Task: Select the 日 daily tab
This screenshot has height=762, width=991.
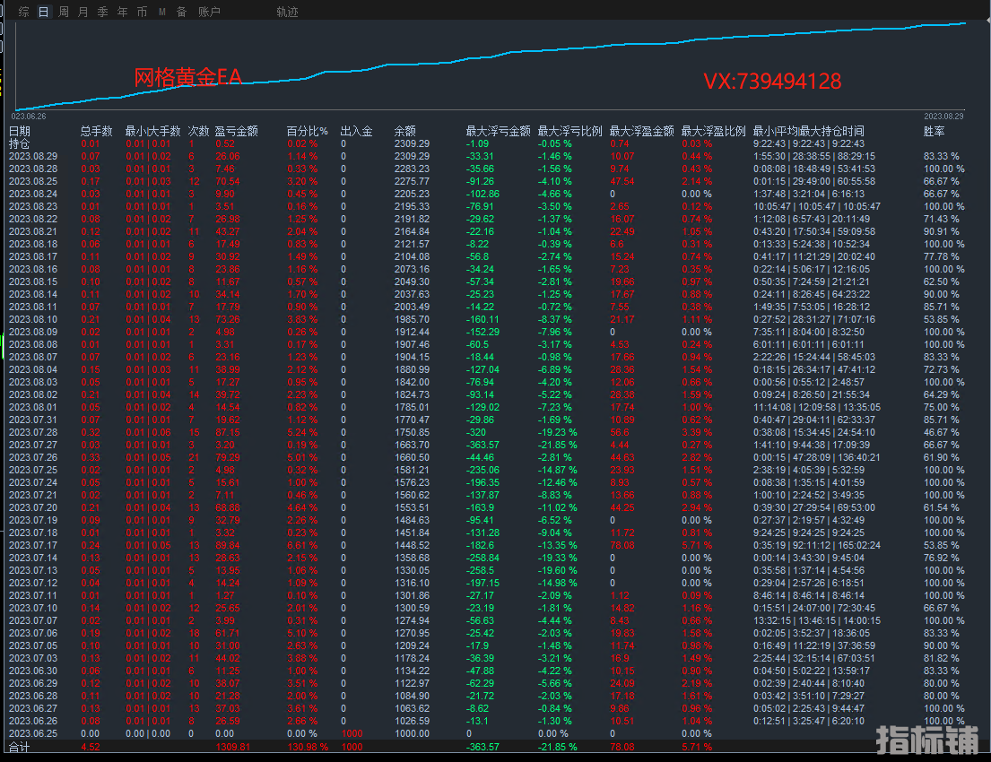Action: 44,12
